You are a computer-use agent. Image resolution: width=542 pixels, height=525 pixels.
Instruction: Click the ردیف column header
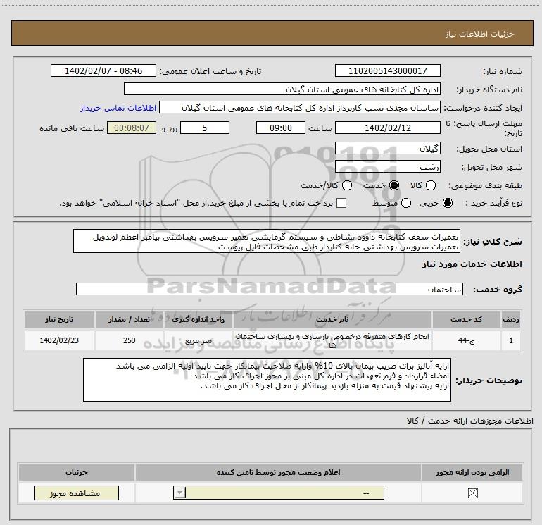511,319
